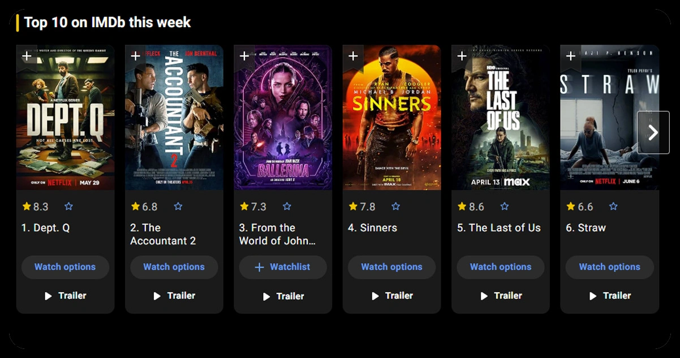The height and width of the screenshot is (358, 680).
Task: Click the plus ribbon on The Last of Us poster
Action: point(462,56)
